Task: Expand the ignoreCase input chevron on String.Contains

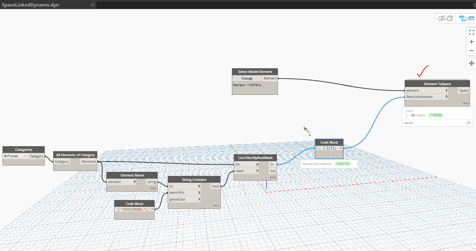Action: point(199,199)
